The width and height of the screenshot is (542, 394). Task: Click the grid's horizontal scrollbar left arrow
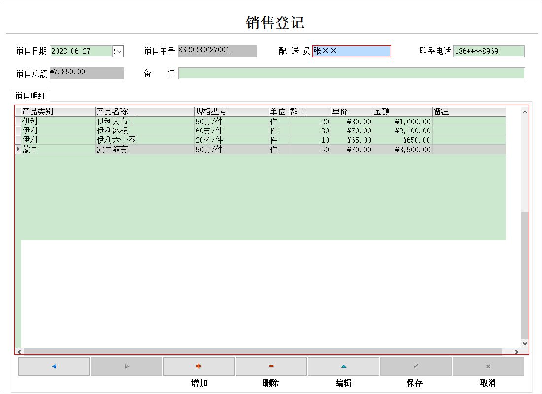19,352
